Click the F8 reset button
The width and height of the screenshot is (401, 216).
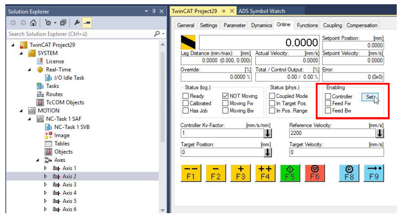[x=349, y=173]
